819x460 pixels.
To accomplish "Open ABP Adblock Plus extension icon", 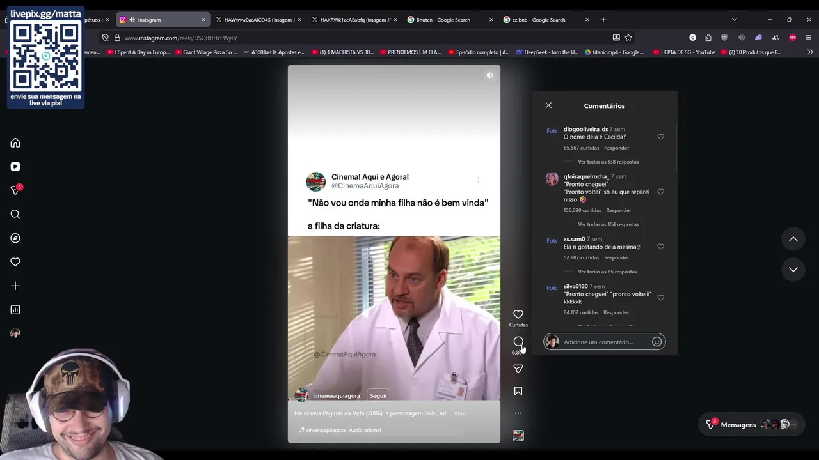I will coord(792,38).
